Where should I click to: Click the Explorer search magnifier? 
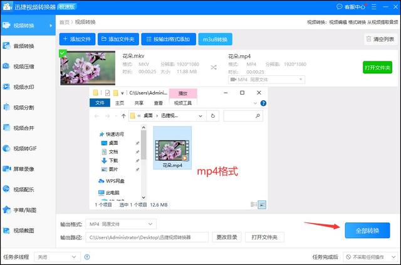[258, 116]
